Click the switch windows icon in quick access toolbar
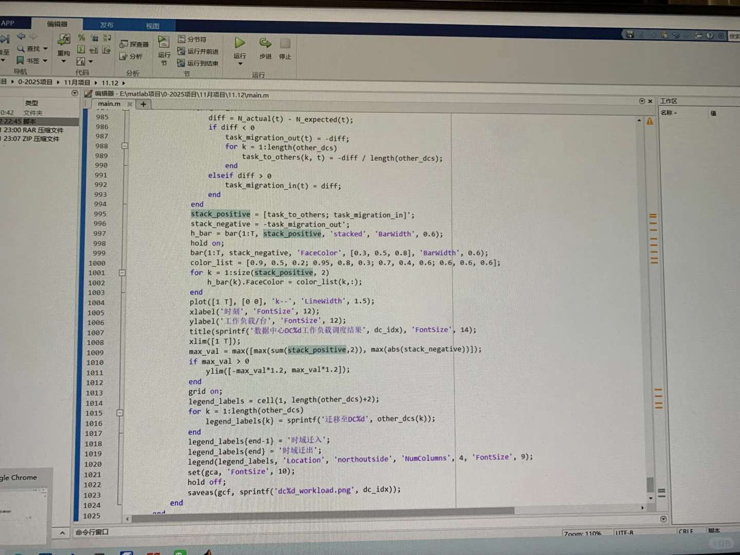 pos(698,35)
